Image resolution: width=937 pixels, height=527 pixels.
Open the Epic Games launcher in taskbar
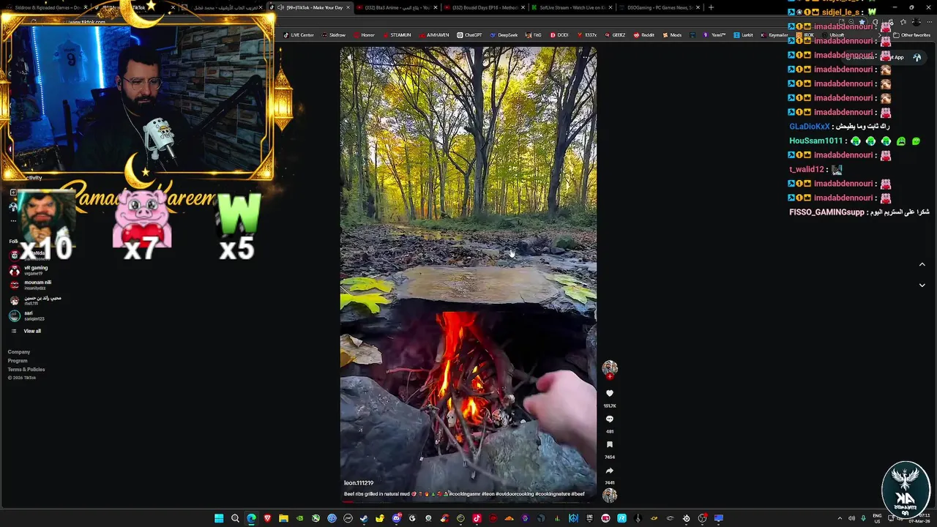pos(589,518)
